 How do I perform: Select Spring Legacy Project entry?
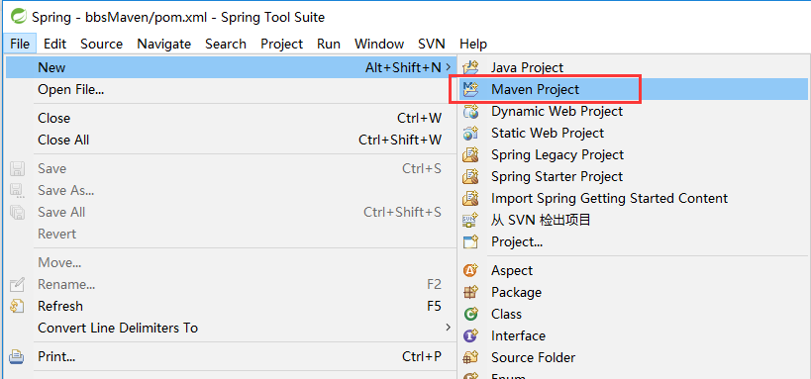(x=634, y=154)
